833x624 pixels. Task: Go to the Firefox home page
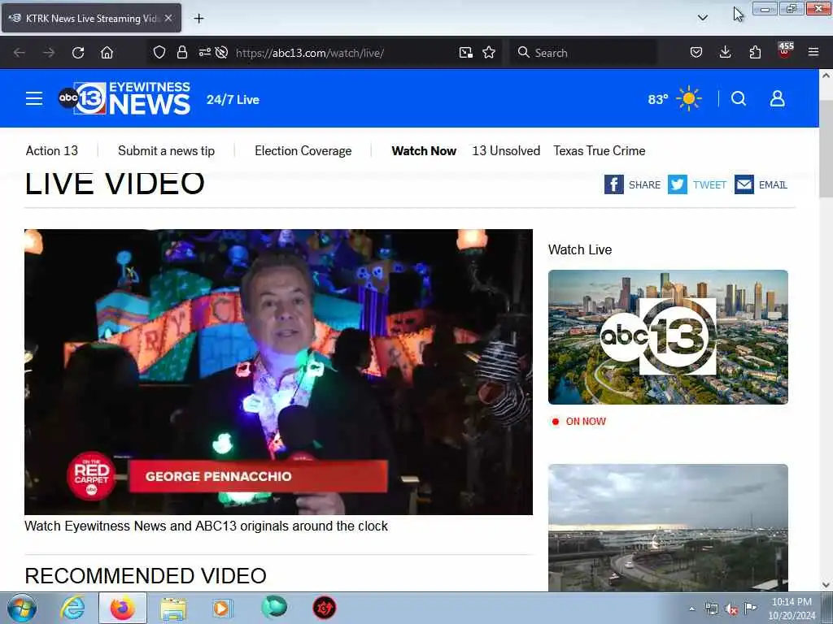pyautogui.click(x=107, y=53)
